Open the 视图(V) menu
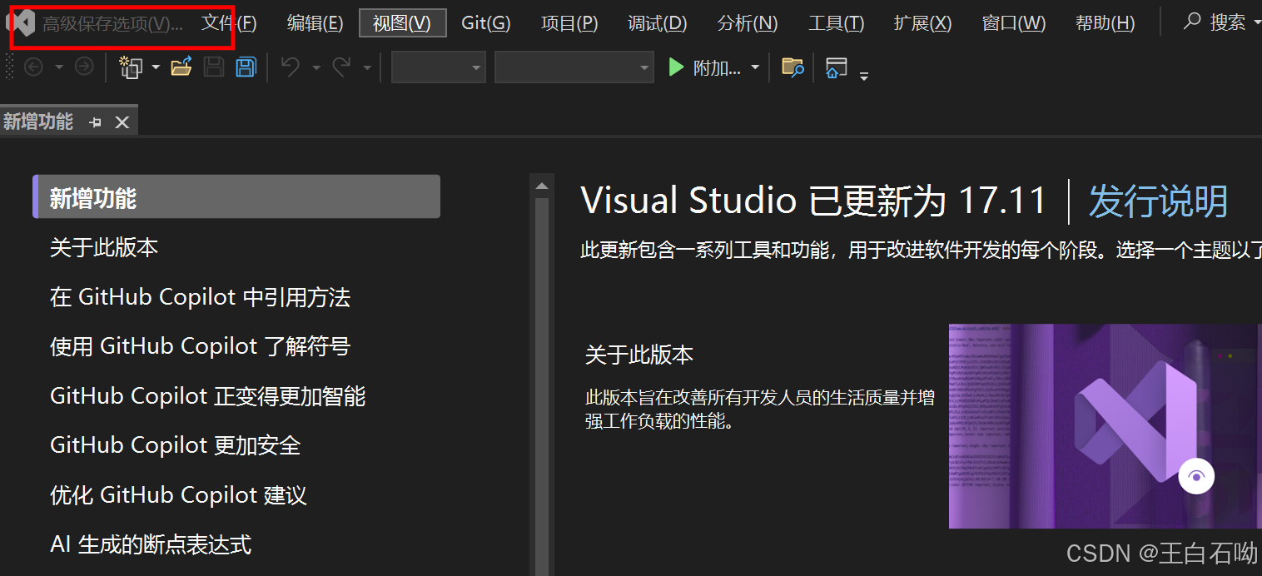The width and height of the screenshot is (1262, 576). tap(402, 22)
